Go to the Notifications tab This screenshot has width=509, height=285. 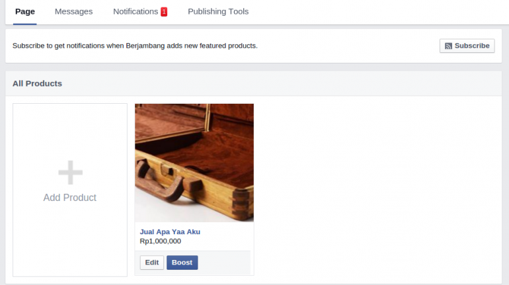[136, 12]
